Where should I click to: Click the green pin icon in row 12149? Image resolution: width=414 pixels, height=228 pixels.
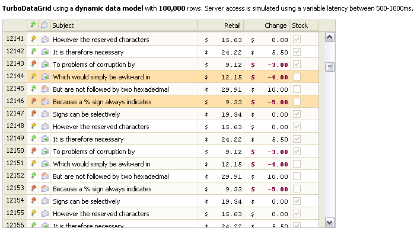(x=33, y=139)
